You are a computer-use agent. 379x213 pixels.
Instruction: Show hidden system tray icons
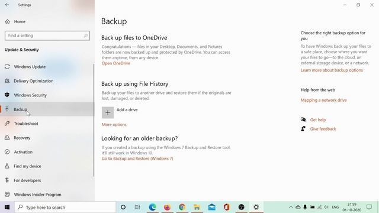coord(291,207)
